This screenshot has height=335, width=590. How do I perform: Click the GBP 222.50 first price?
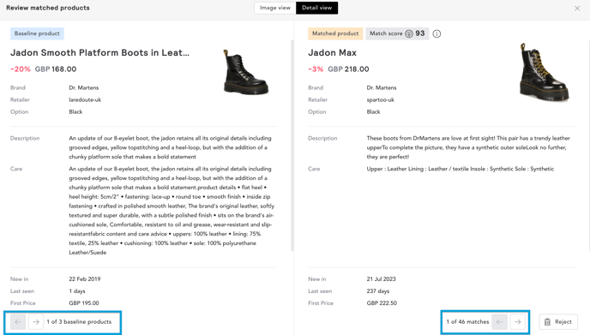pos(382,303)
